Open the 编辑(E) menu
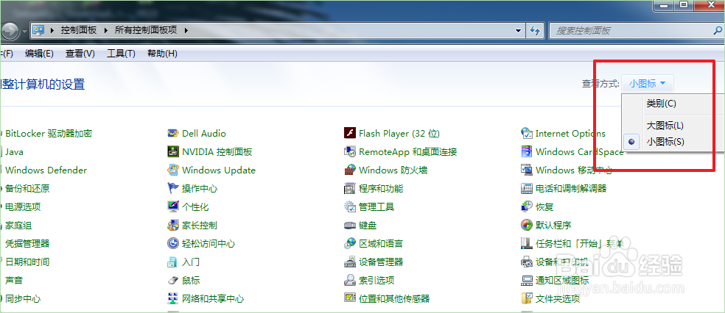The height and width of the screenshot is (313, 725). [39, 54]
